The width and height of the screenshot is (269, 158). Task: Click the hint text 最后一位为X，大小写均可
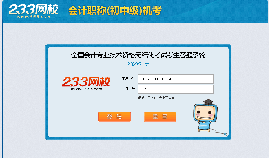[157, 98]
